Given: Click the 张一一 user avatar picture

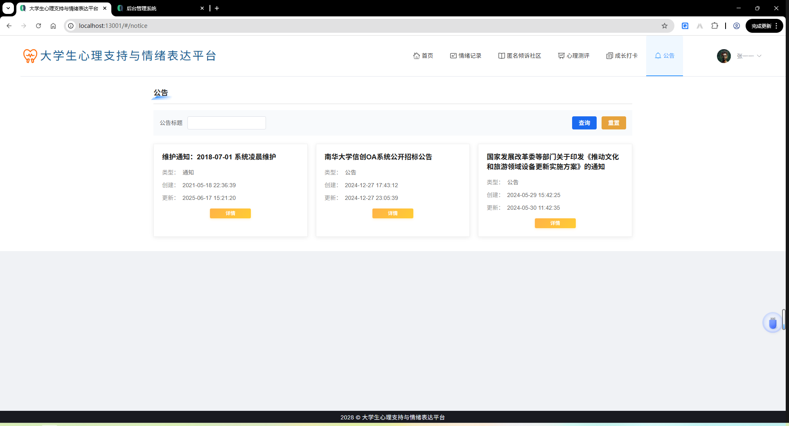Looking at the screenshot, I should pos(724,56).
